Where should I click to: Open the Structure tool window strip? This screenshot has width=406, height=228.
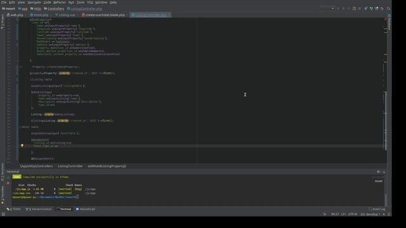click(x=3, y=172)
